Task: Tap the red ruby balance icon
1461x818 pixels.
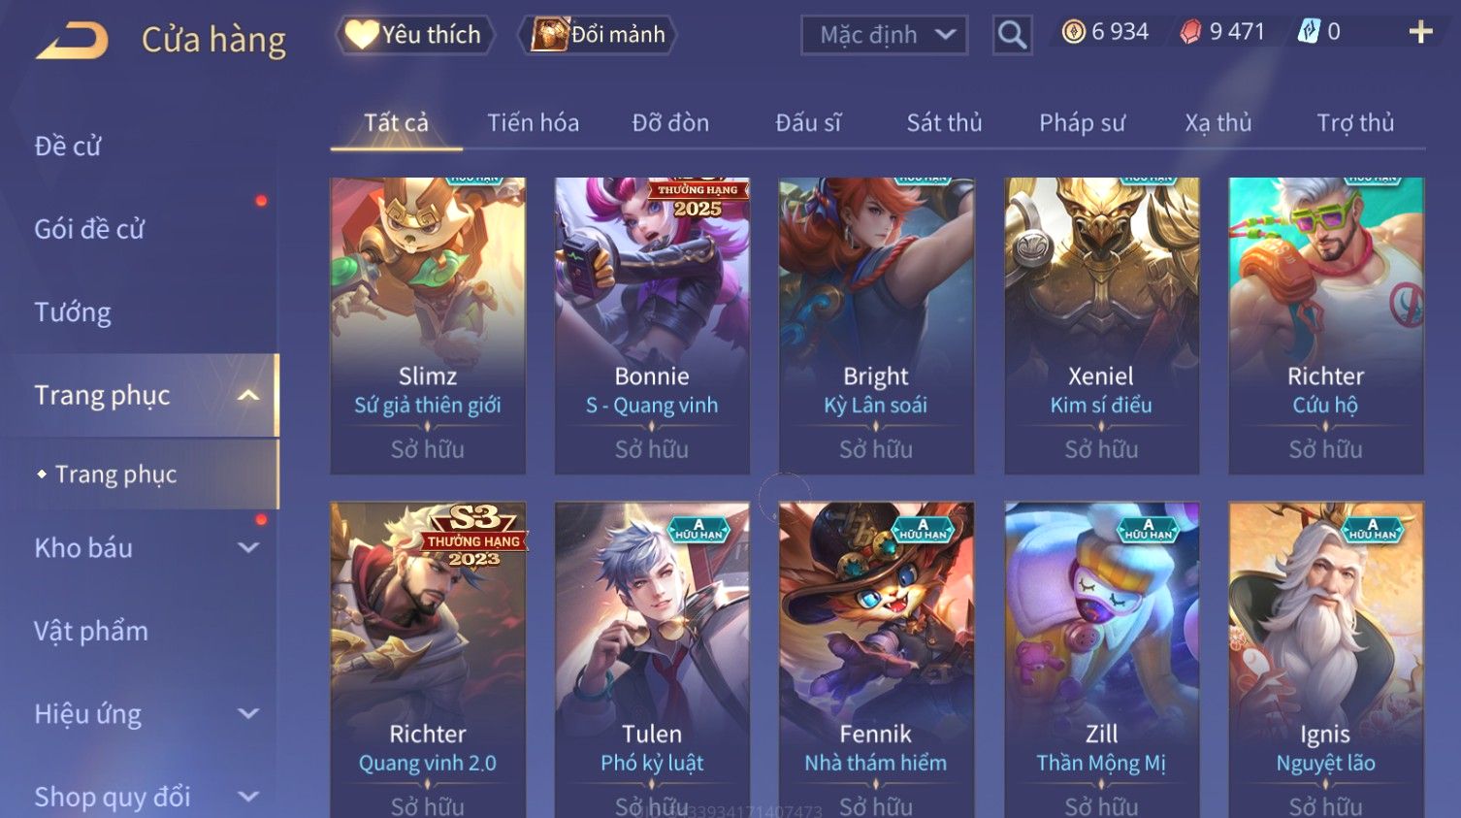Action: tap(1190, 32)
